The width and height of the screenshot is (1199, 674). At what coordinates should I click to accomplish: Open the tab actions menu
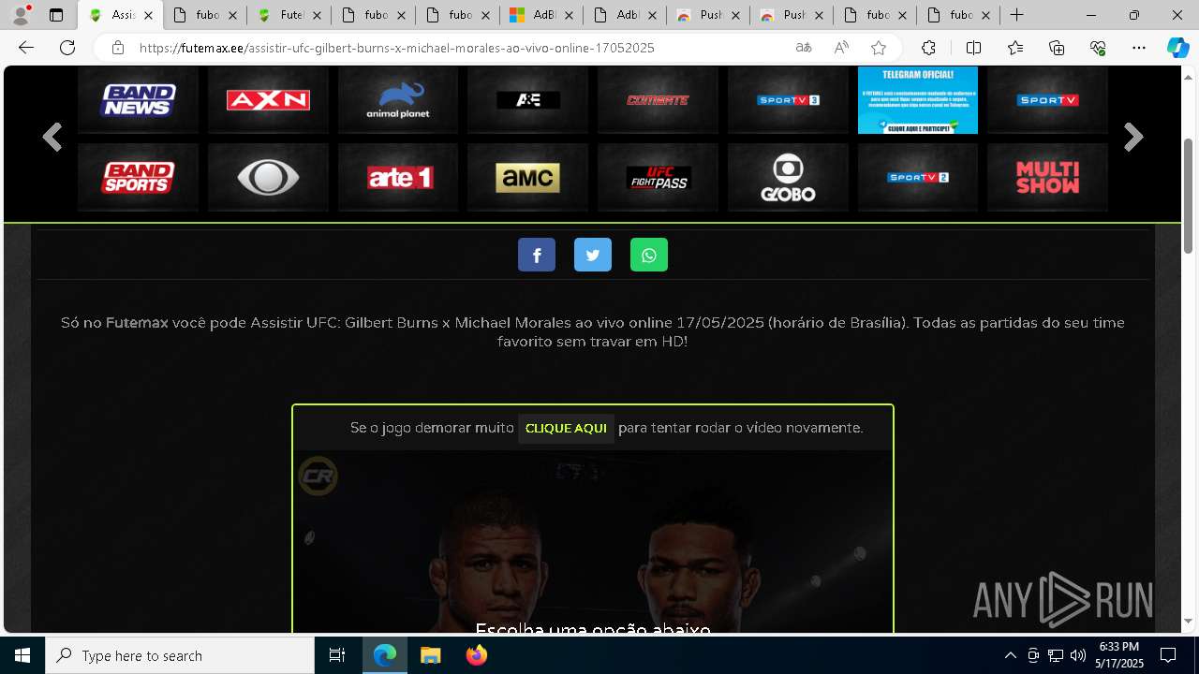[56, 15]
